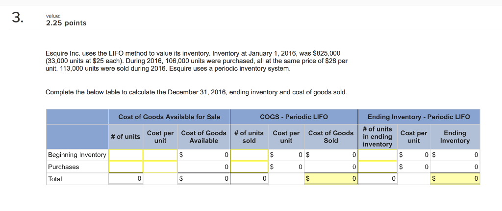
Task: Click Beginning Inventory ending cost per unit value
Action: (414, 155)
